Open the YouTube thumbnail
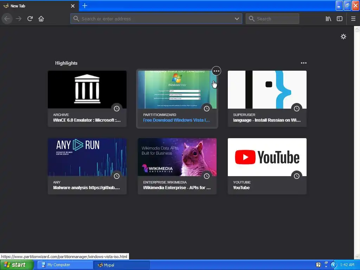Image resolution: width=360 pixels, height=270 pixels. pyautogui.click(x=267, y=157)
